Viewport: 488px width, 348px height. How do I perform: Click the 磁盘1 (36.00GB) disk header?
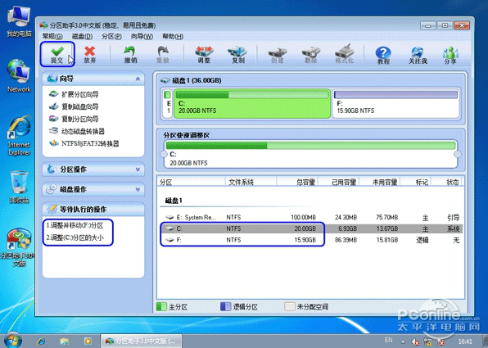(x=191, y=80)
